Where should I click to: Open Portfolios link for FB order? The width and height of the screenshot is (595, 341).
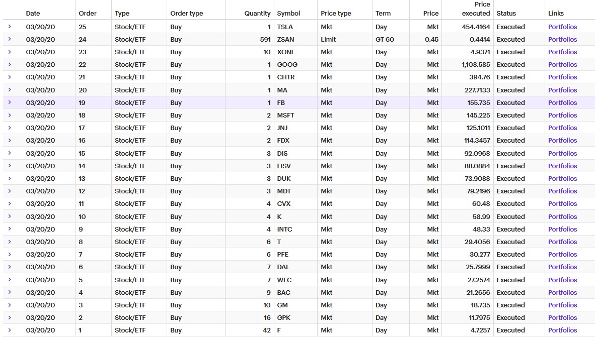(x=562, y=102)
